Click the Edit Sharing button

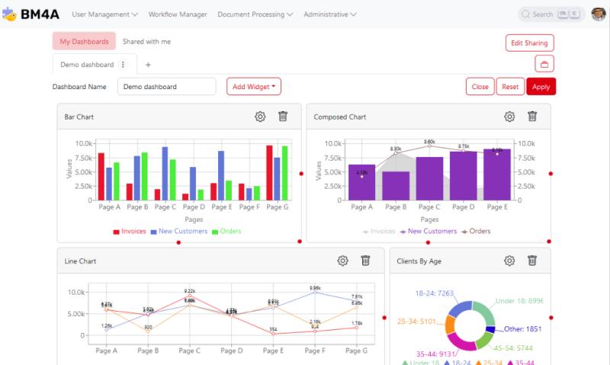pos(528,43)
